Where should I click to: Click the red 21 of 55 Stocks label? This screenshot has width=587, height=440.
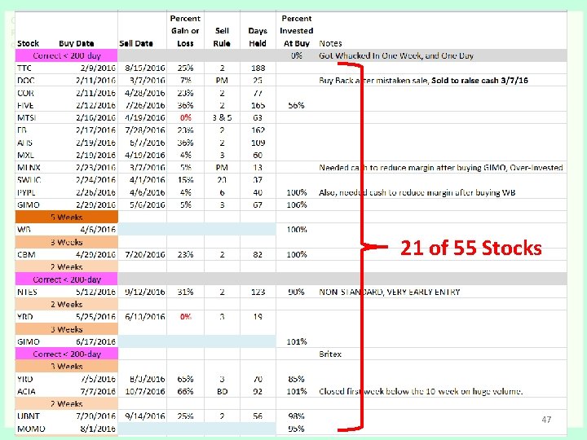pos(471,248)
